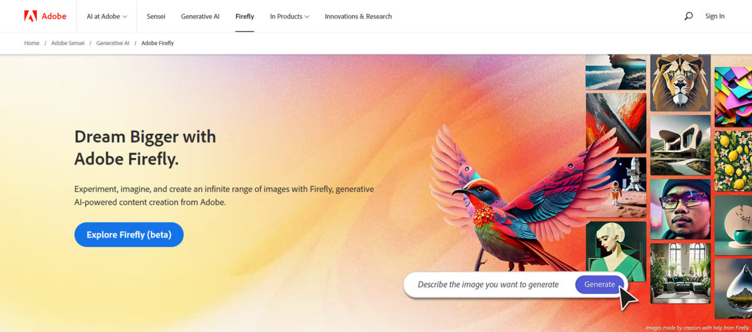Select the Firefly tab in navigation

click(x=244, y=16)
